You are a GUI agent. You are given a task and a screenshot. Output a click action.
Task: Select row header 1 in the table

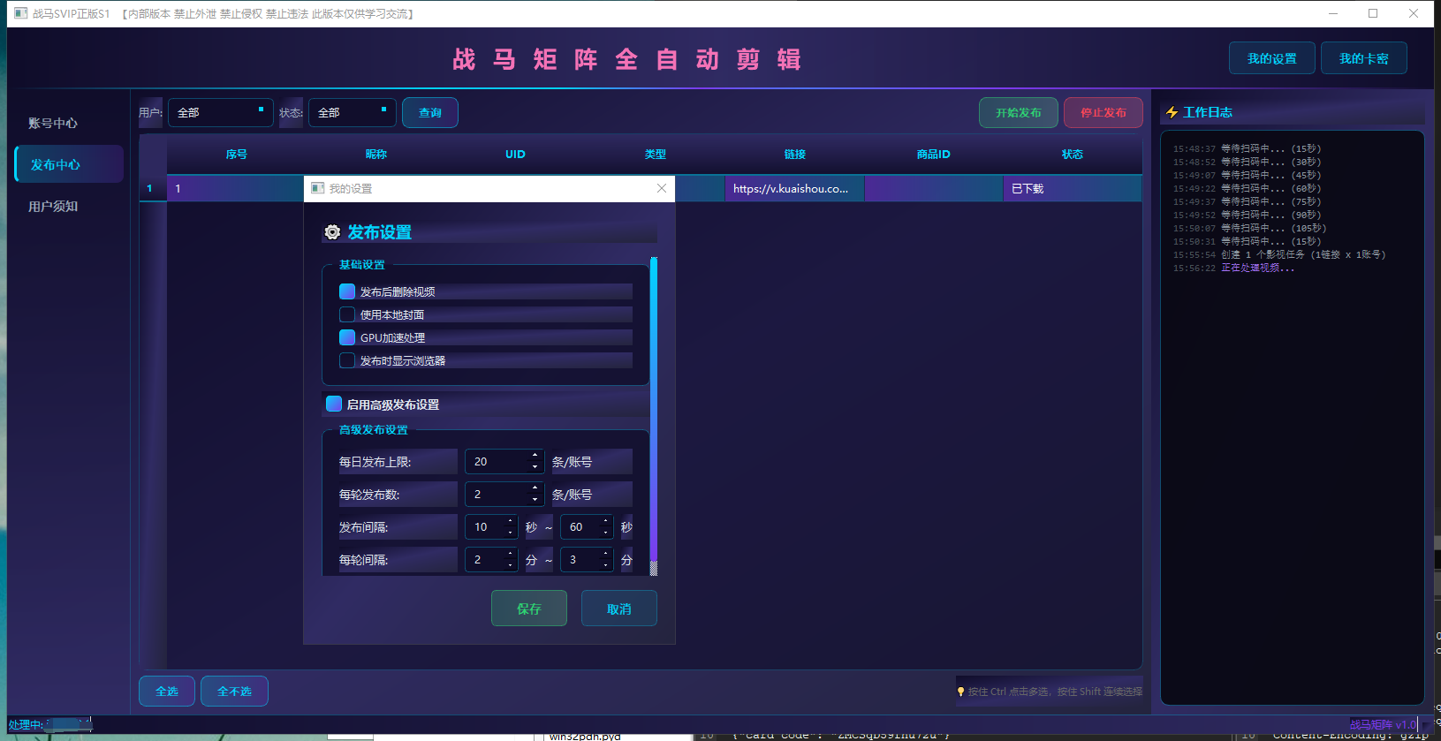coord(153,188)
